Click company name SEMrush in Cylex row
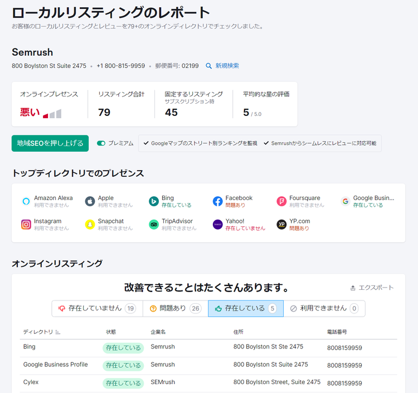Viewport: 418px width, 393px height. tap(163, 382)
